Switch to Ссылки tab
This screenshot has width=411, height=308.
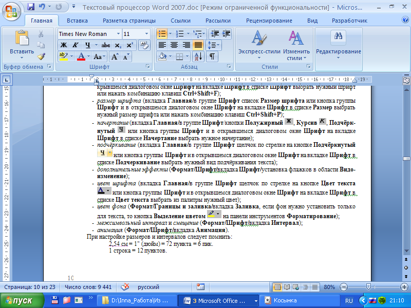[x=180, y=21]
